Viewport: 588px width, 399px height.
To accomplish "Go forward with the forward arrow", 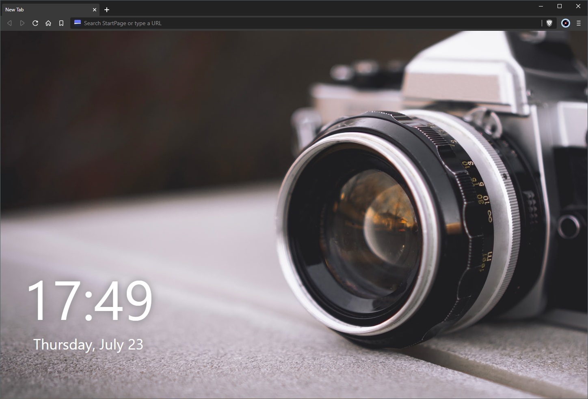I will [x=22, y=23].
